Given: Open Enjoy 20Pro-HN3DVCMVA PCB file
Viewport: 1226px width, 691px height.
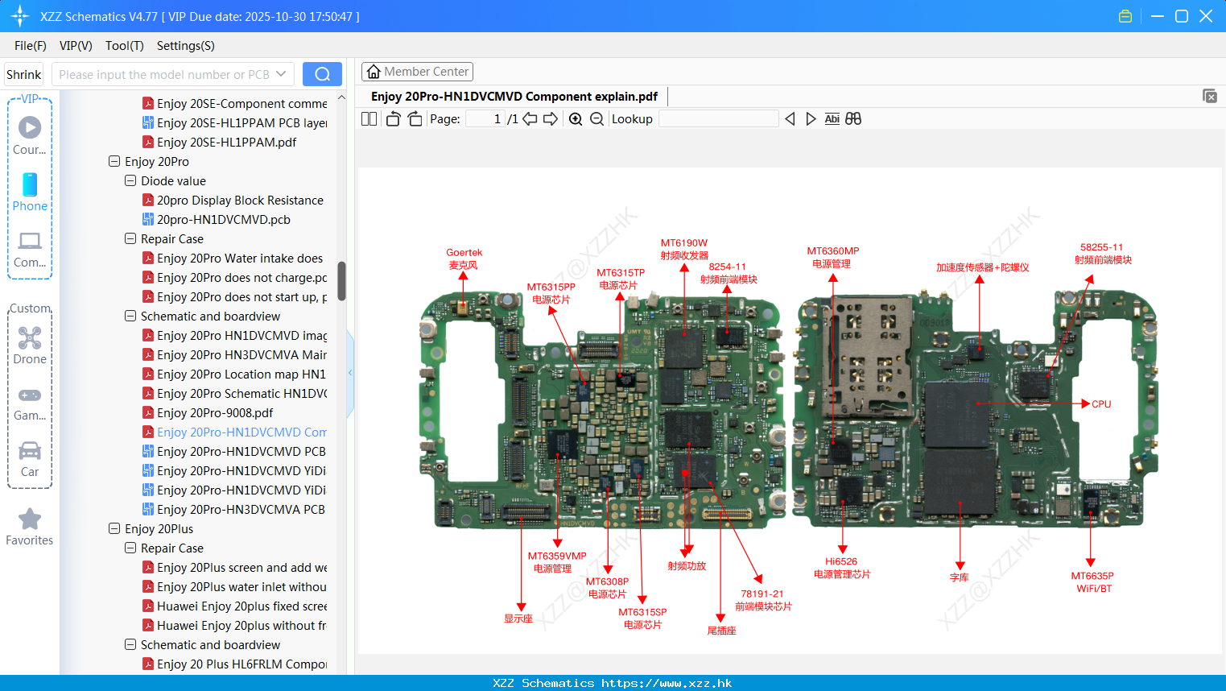Looking at the screenshot, I should point(241,509).
